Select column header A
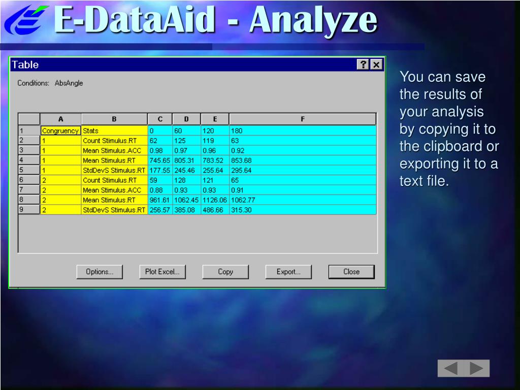The image size is (520, 390). tap(61, 119)
